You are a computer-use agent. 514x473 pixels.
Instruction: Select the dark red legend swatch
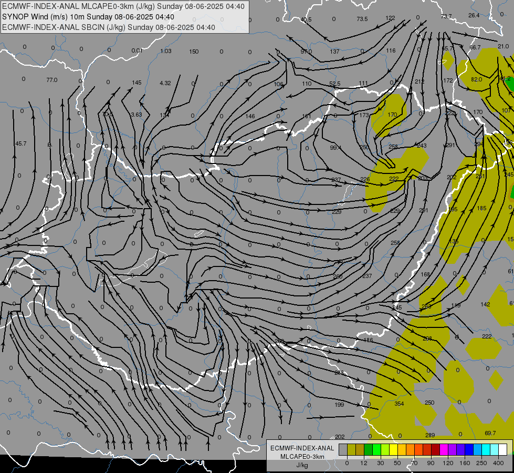[436, 449]
